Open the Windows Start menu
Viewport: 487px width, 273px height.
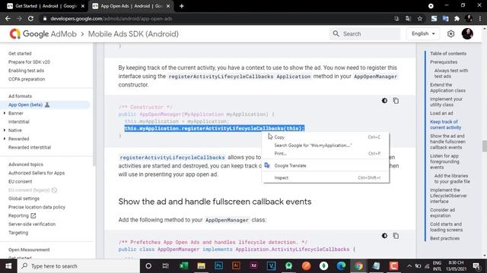point(8,266)
